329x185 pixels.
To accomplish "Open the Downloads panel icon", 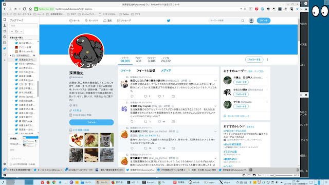I will tap(5, 25).
